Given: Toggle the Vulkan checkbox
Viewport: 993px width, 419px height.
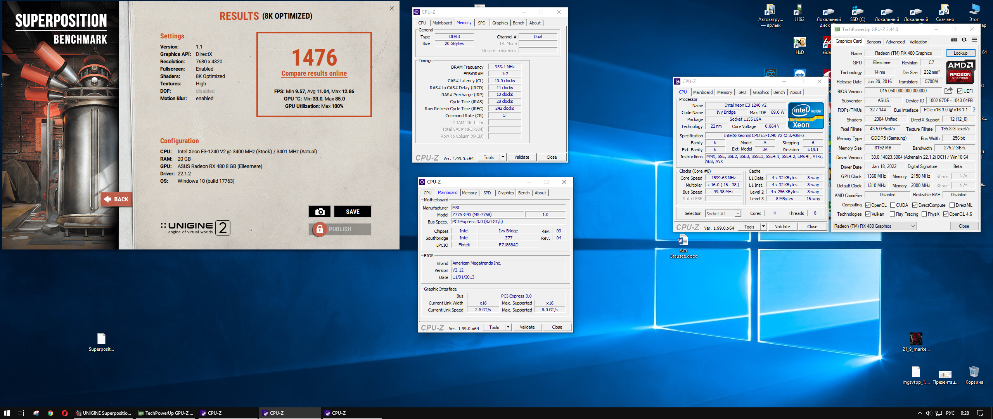Looking at the screenshot, I should point(868,214).
